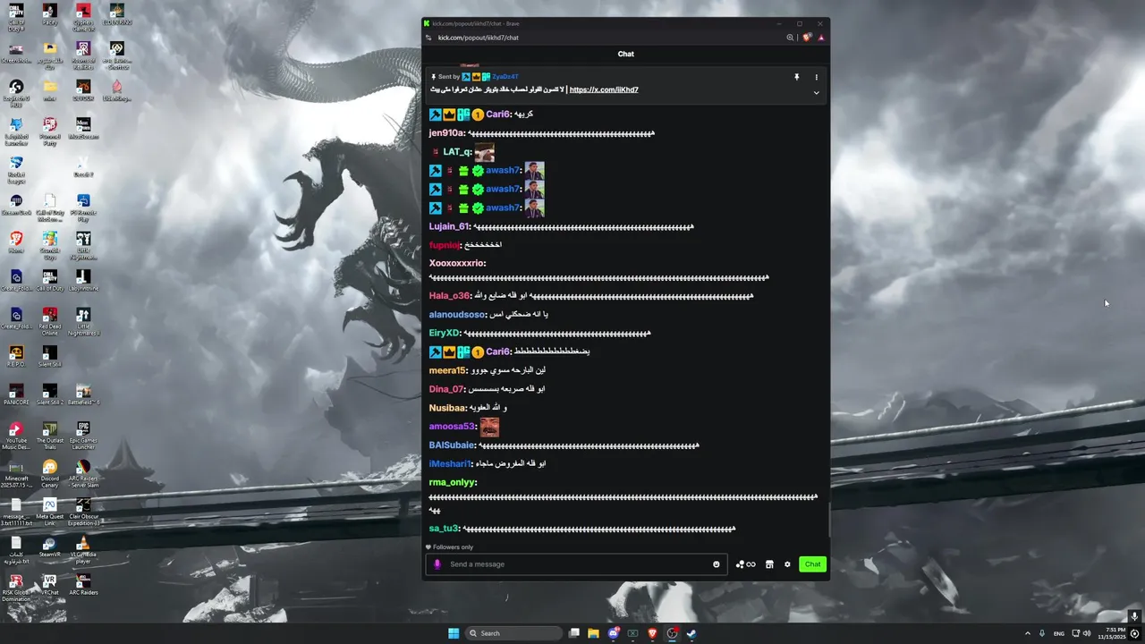1145x644 pixels.
Task: Open chat settings gear icon
Action: [787, 564]
